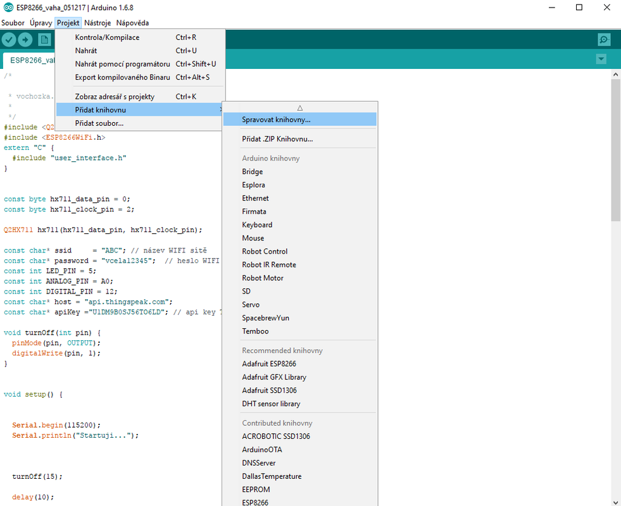Screen dimensions: 621x506
Task: Include the Esplora library
Action: pyautogui.click(x=300, y=185)
